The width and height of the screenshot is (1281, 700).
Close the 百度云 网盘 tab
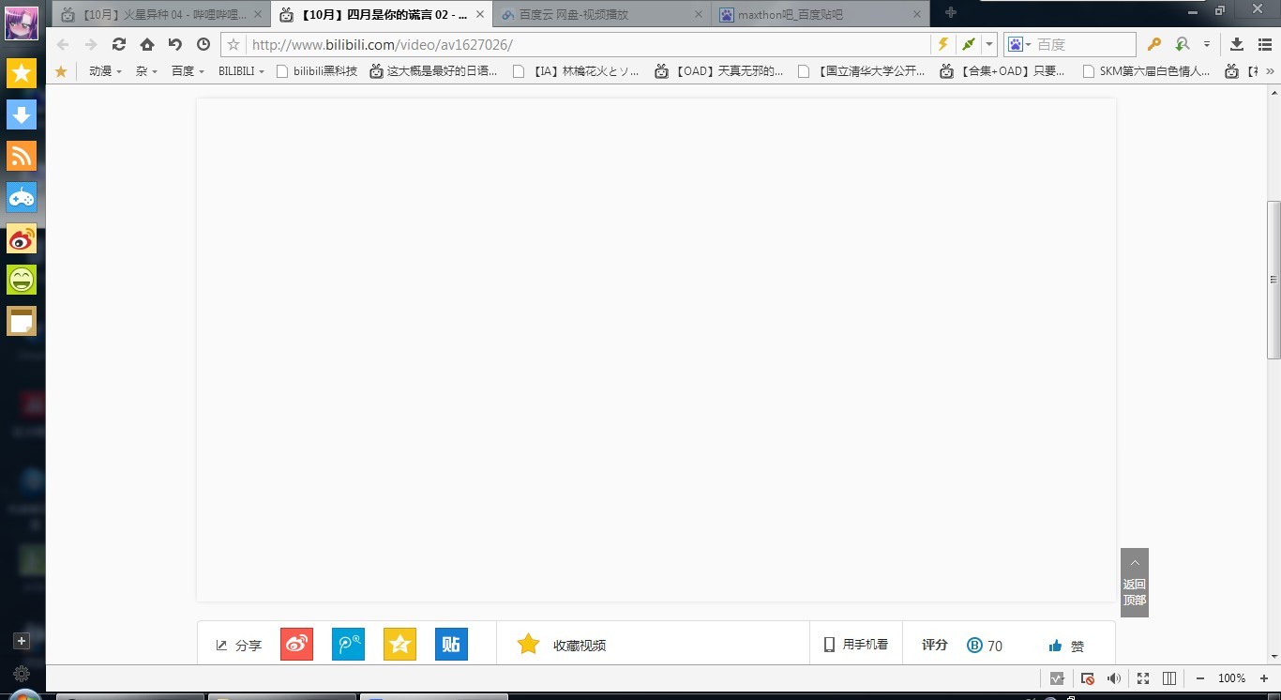click(x=698, y=15)
